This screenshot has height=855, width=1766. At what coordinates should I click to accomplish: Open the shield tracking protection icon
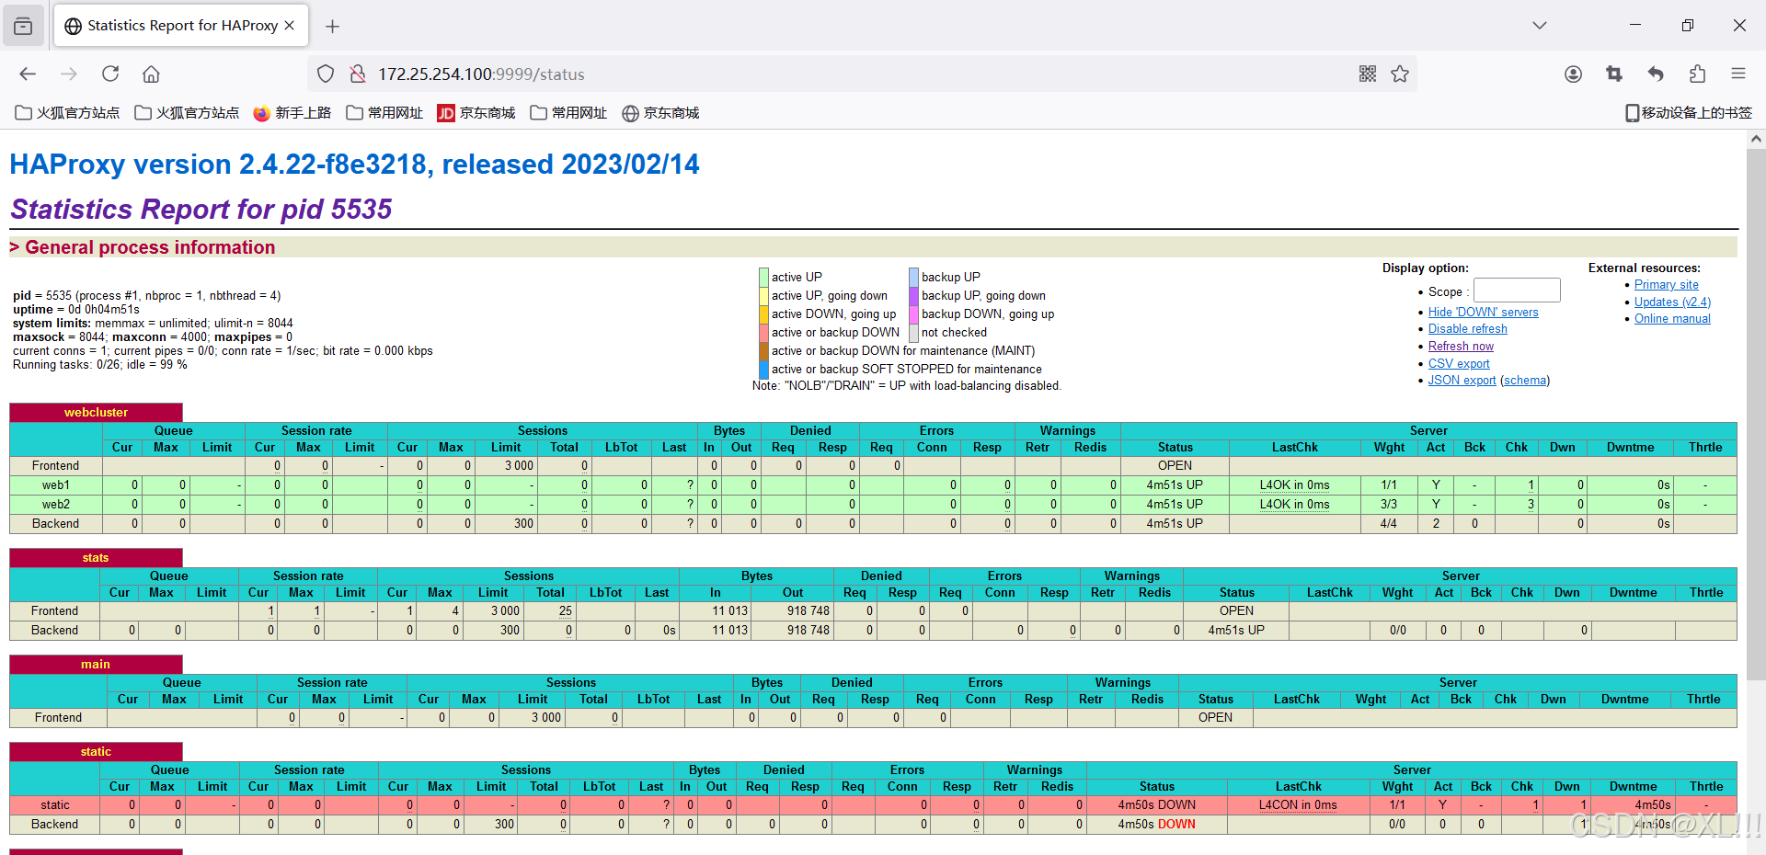[x=326, y=74]
